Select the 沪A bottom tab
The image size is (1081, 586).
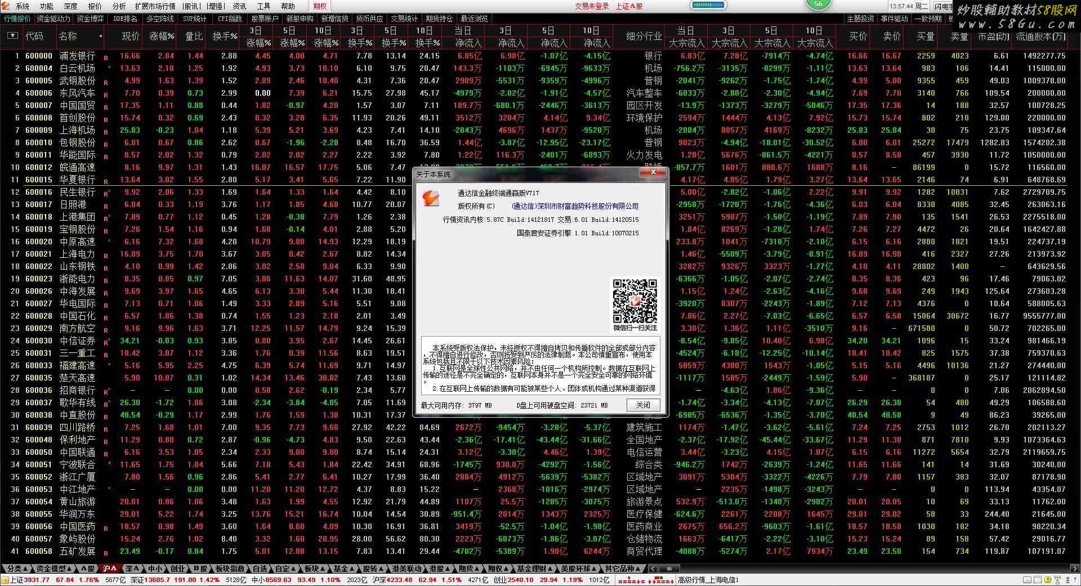tap(110, 569)
